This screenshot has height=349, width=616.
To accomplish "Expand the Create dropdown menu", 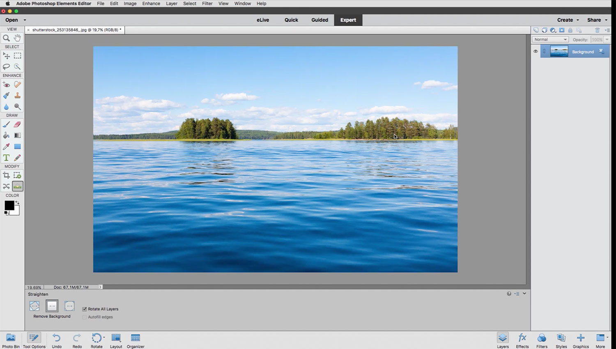I will tap(568, 20).
